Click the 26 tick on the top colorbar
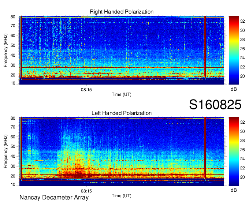249x202 pixels. pos(242,49)
